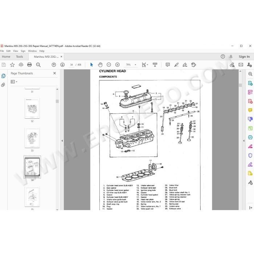
Task: Open the File menu
Action: [x=2, y=51]
